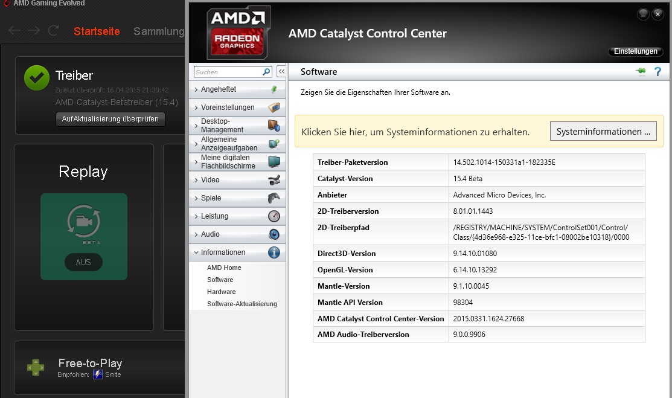
Task: Click the Free-to-Play gamepad icon
Action: coord(36,368)
